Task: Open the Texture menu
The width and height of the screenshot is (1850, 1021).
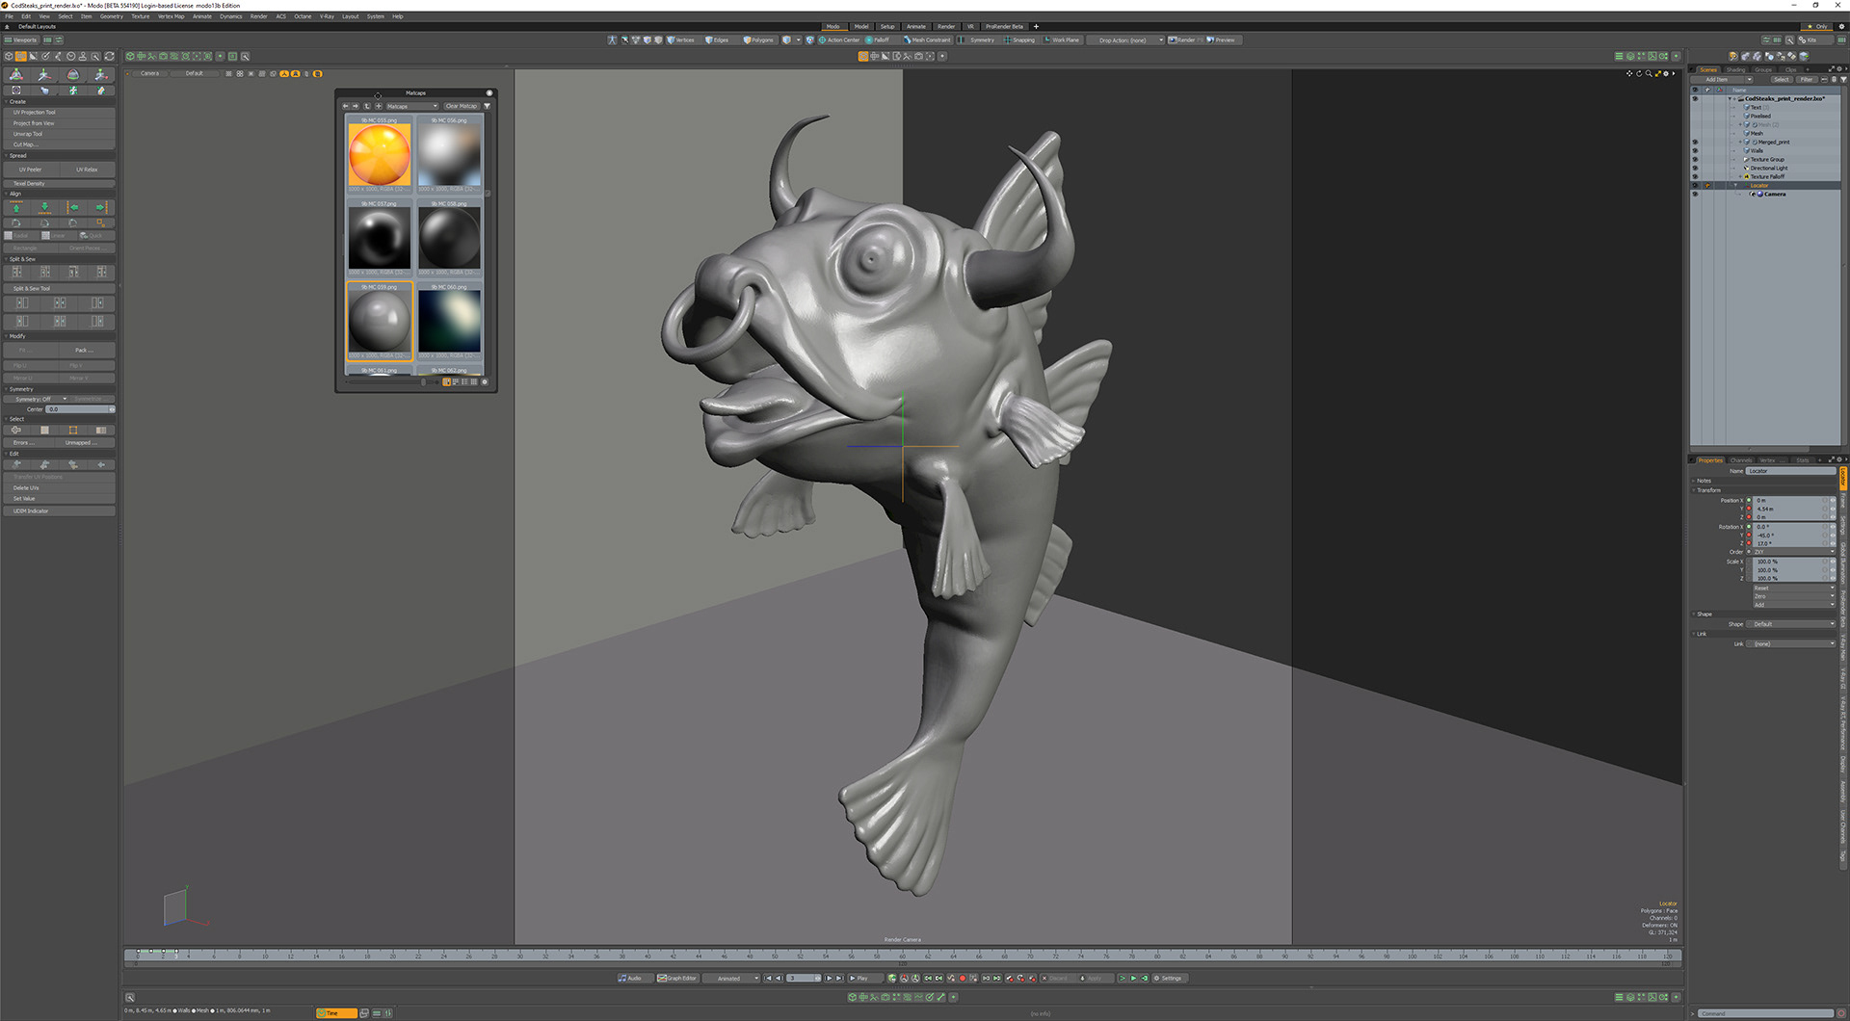Action: [140, 16]
